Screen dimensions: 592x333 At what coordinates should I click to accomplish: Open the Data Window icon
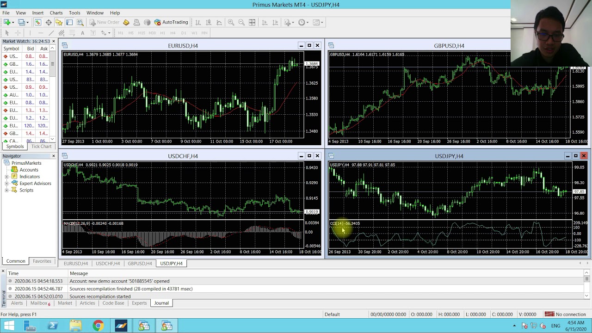coord(49,22)
